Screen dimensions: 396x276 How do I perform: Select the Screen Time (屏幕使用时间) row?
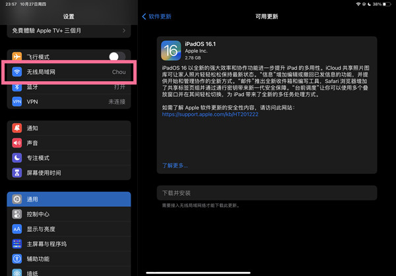coord(69,173)
